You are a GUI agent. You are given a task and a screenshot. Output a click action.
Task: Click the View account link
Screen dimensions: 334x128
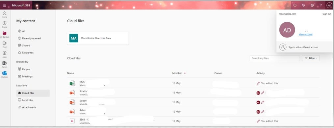click(305, 34)
